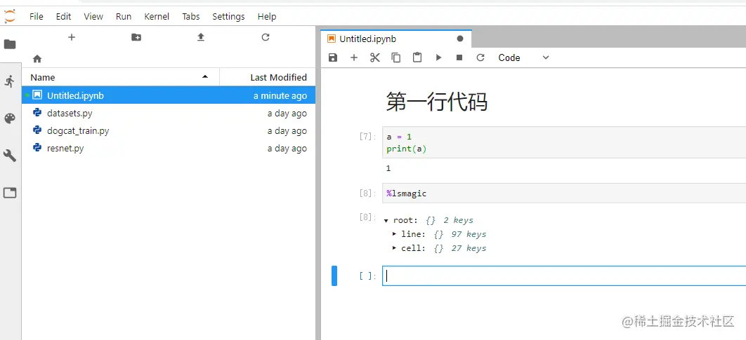Select dogcat_train.py in the file list
The image size is (746, 340).
tap(169, 130)
